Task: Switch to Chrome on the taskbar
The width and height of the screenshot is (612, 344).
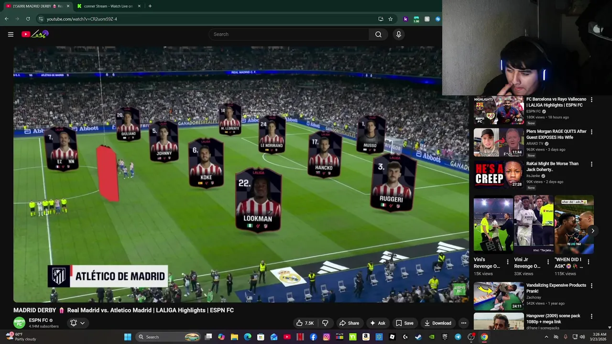Action: 484,337
